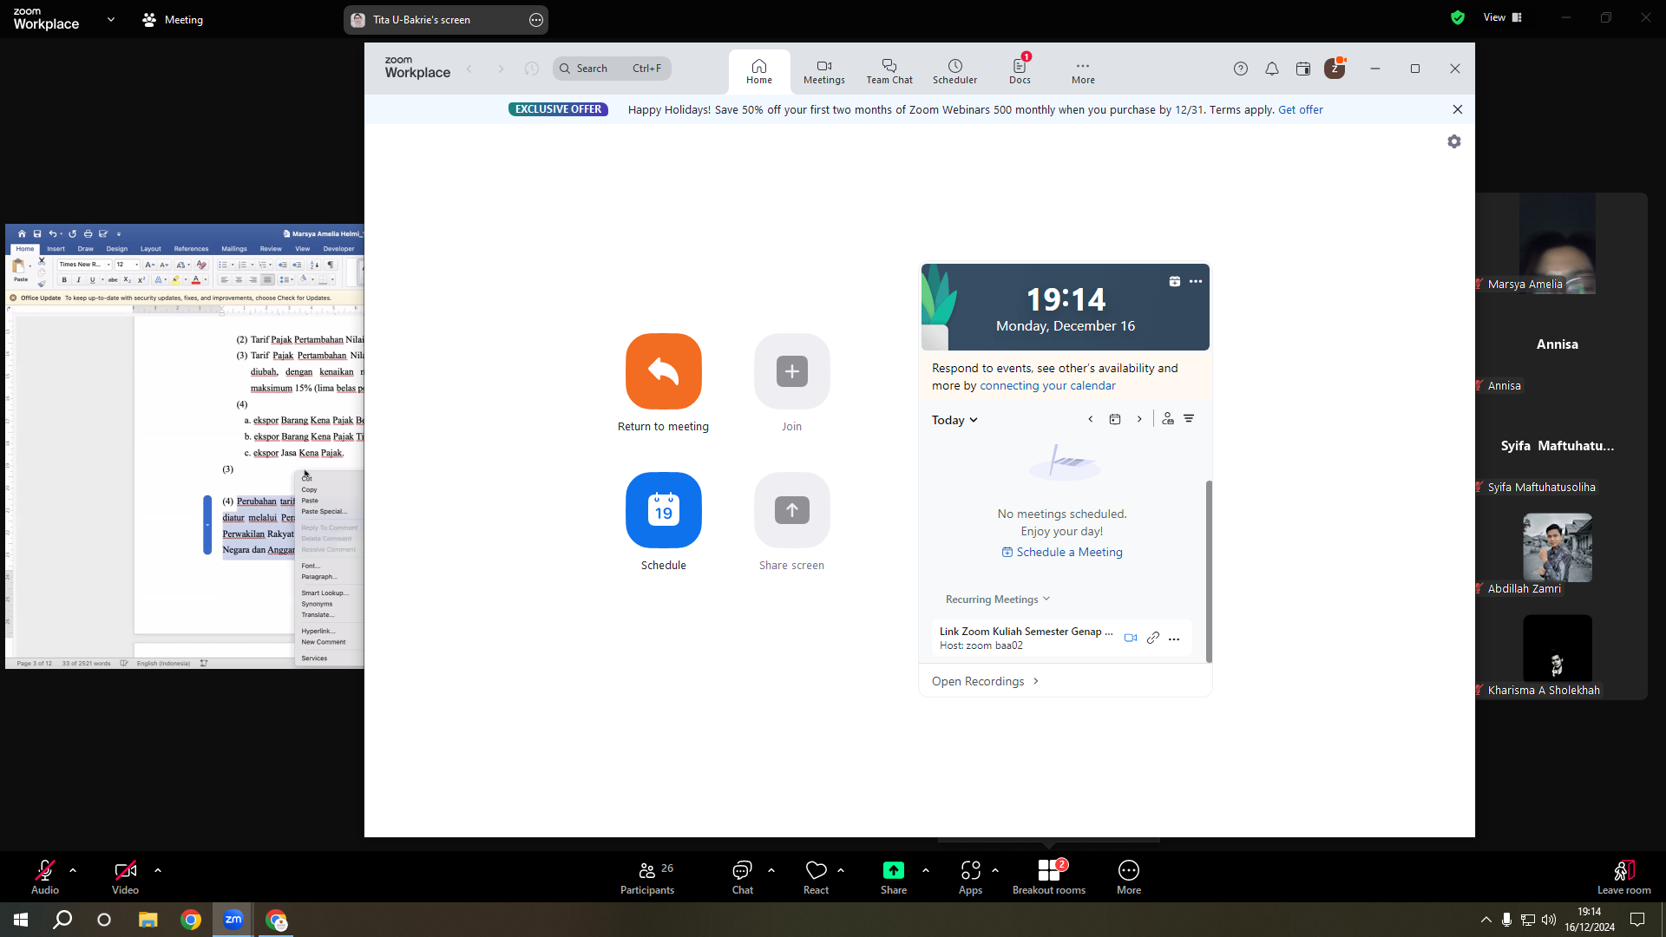Viewport: 1666px width, 937px height.
Task: Open the Windows notification center
Action: tap(1637, 920)
